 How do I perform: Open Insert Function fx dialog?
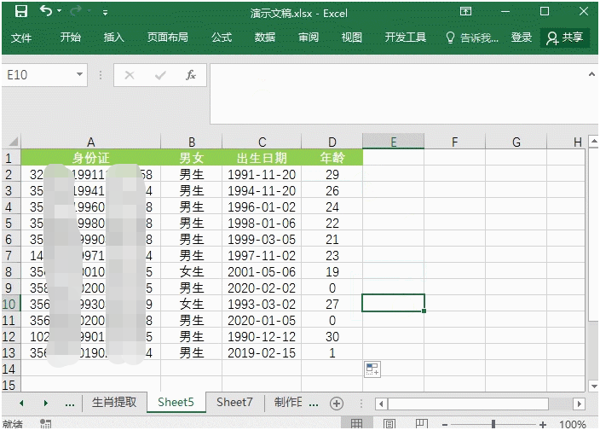pos(191,75)
